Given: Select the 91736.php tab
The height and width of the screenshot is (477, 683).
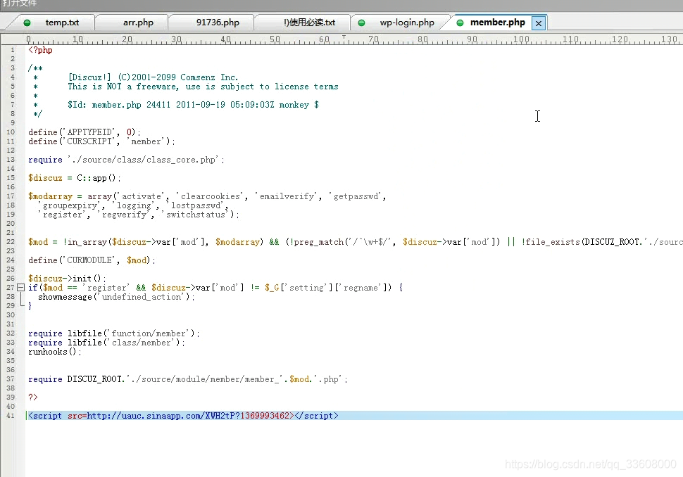Looking at the screenshot, I should 218,23.
